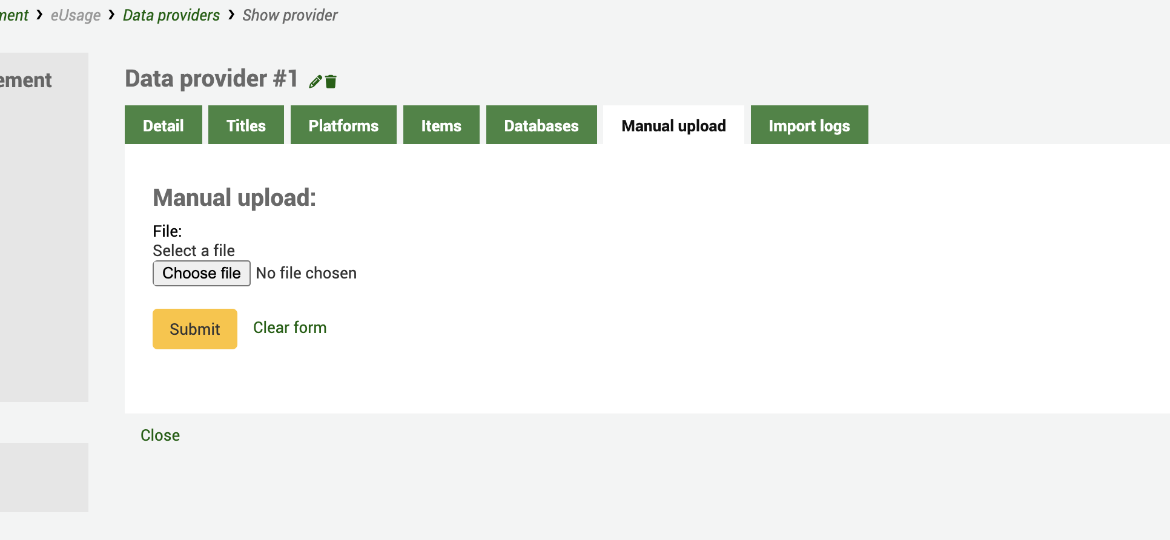
Task: Go to the Items tab
Action: point(441,125)
